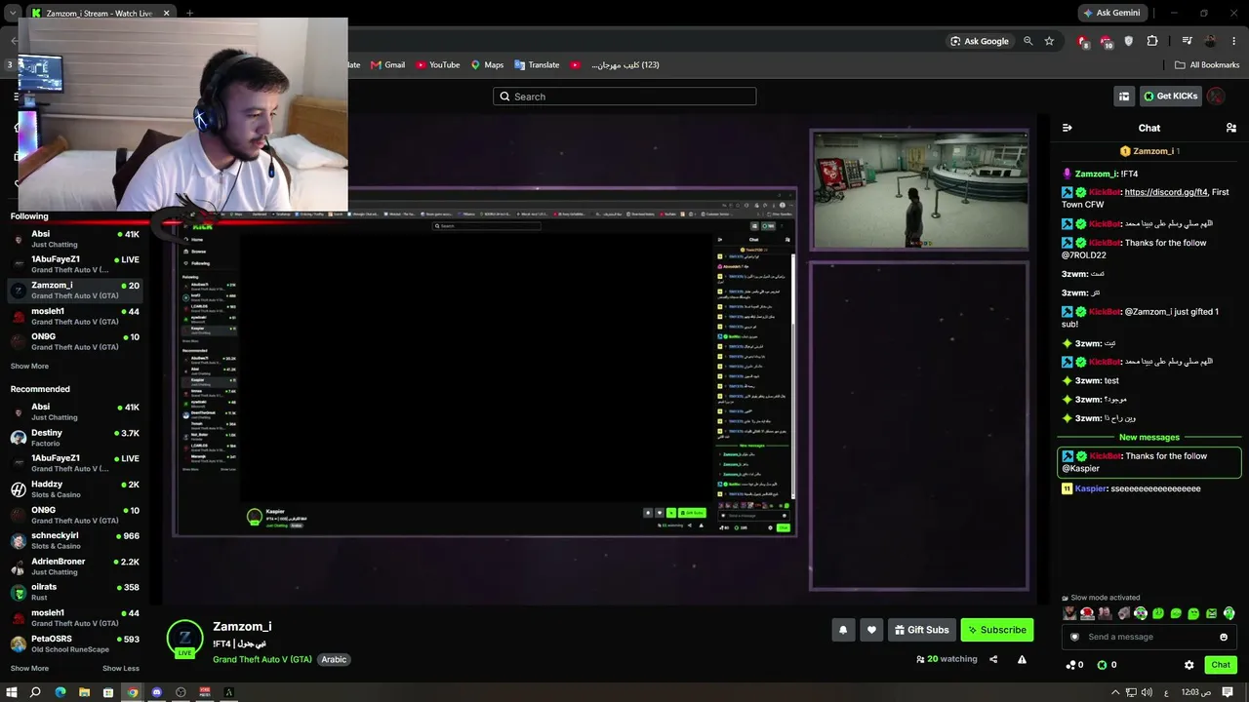1249x702 pixels.
Task: Select PetaOSRS in Recommended list
Action: coord(75,644)
